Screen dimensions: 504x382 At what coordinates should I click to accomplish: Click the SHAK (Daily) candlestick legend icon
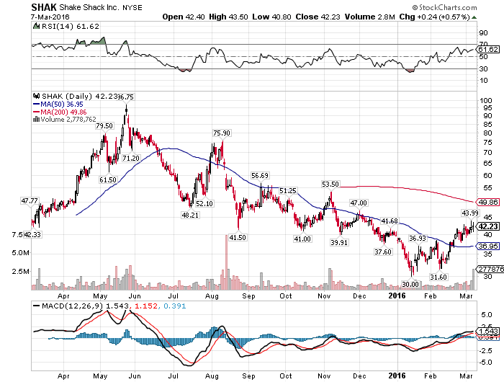click(x=36, y=96)
